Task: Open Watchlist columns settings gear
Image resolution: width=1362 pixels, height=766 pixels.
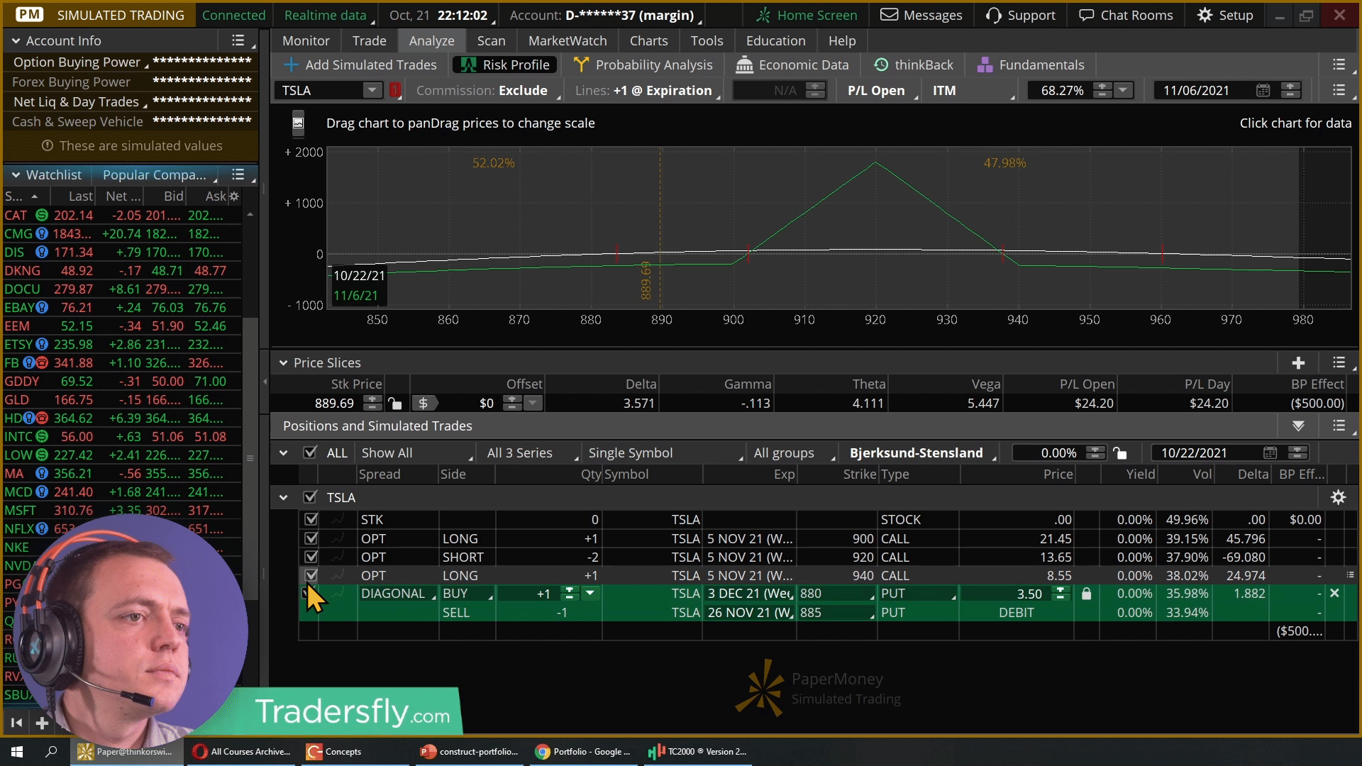Action: pos(234,196)
